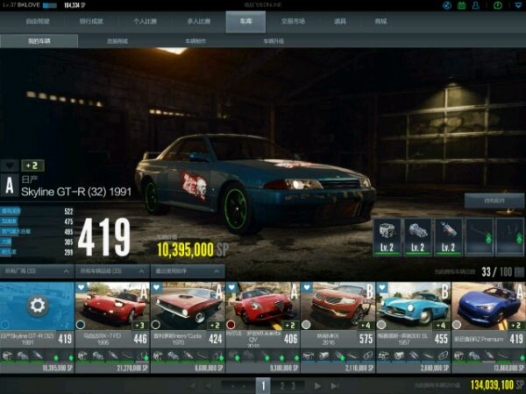Switch to the 车库 garage tab

click(245, 21)
